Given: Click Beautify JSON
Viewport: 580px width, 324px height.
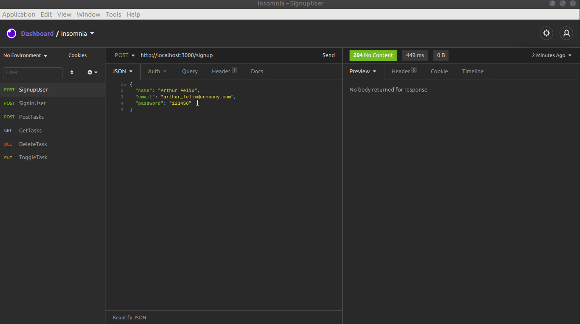Looking at the screenshot, I should point(129,318).
